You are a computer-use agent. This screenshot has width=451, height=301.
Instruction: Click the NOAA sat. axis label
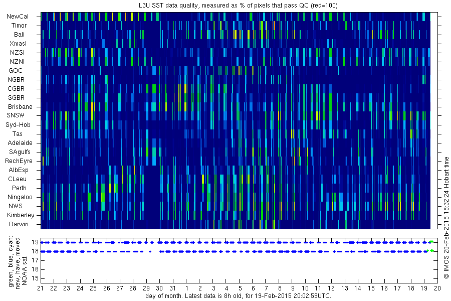pyautogui.click(x=25, y=270)
